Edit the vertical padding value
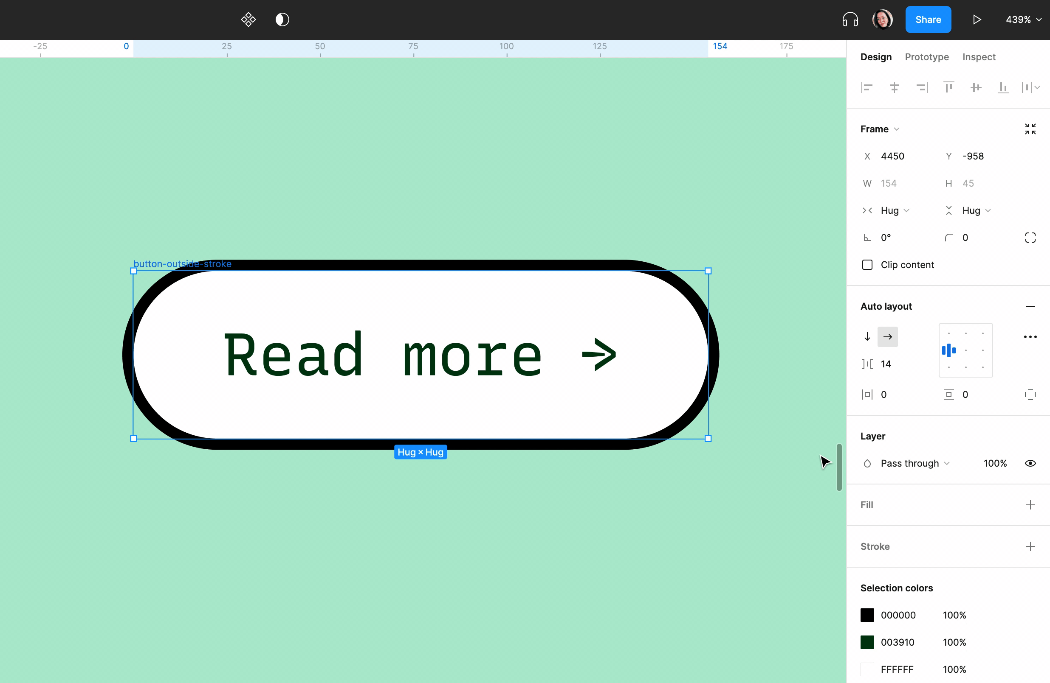The image size is (1050, 683). pyautogui.click(x=965, y=395)
